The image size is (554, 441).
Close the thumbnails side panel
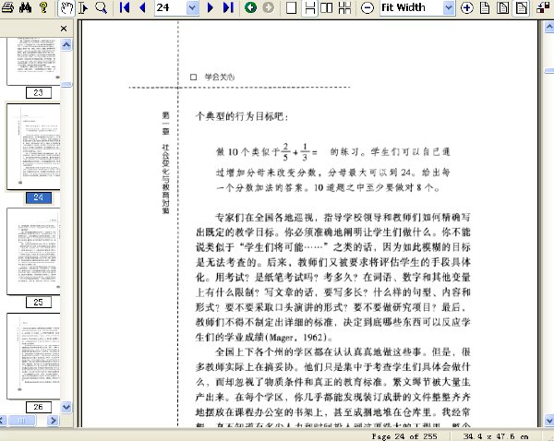pos(64,29)
